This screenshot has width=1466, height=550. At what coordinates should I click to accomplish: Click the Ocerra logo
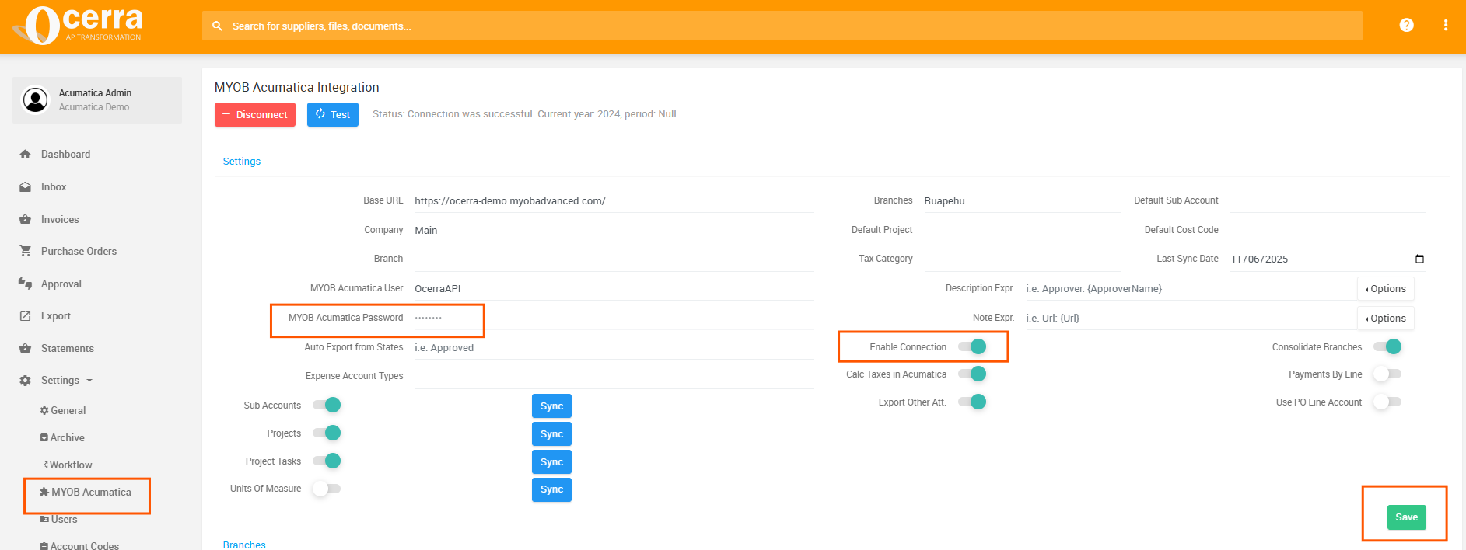(x=78, y=26)
